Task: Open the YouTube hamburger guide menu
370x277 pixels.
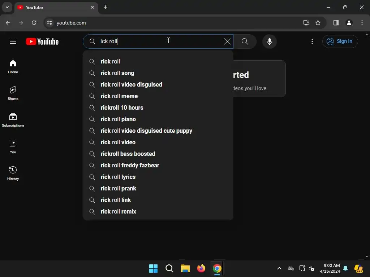Action: click(13, 41)
